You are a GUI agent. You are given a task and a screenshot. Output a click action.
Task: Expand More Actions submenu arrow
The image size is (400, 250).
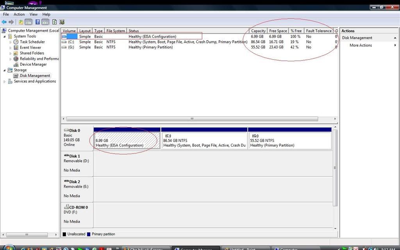[x=395, y=45]
